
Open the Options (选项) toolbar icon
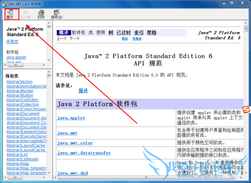click(57, 14)
